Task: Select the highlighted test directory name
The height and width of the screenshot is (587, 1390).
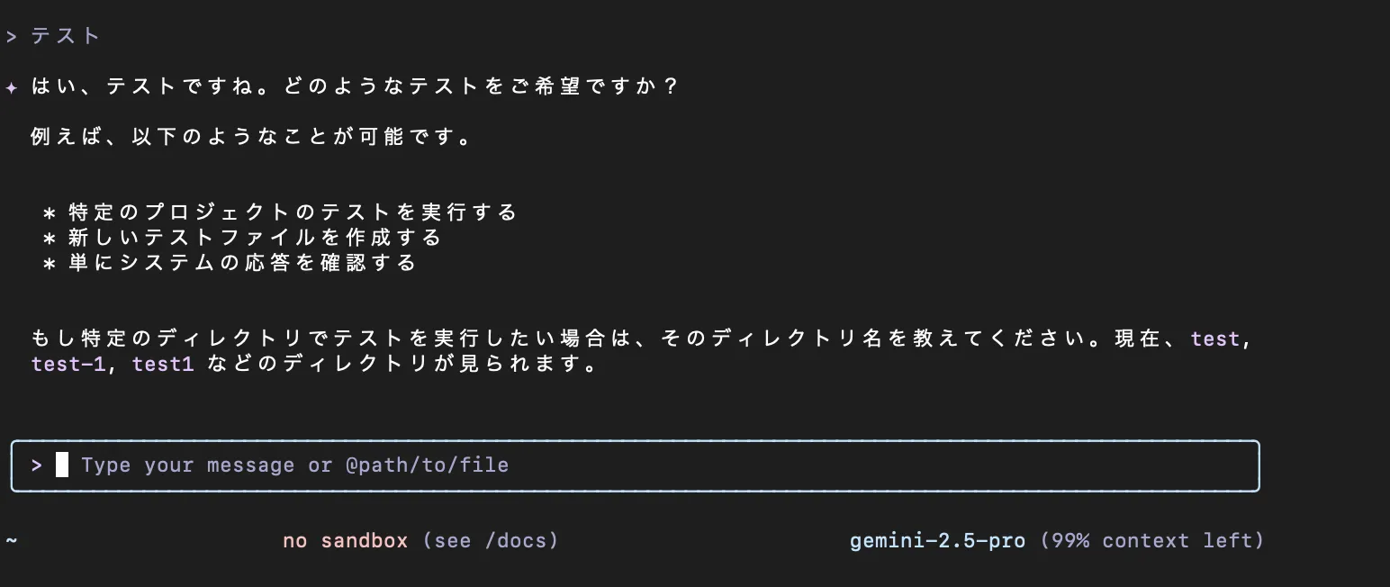Action: click(x=1215, y=339)
